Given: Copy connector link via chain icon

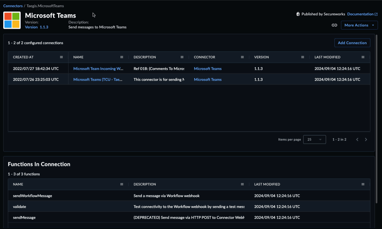Looking at the screenshot, I should (x=334, y=25).
